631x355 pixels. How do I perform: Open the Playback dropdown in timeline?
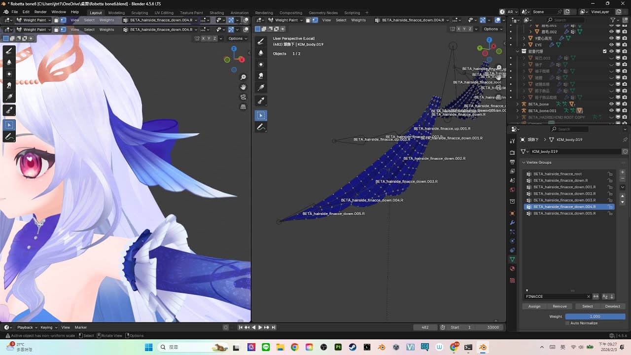click(x=27, y=327)
